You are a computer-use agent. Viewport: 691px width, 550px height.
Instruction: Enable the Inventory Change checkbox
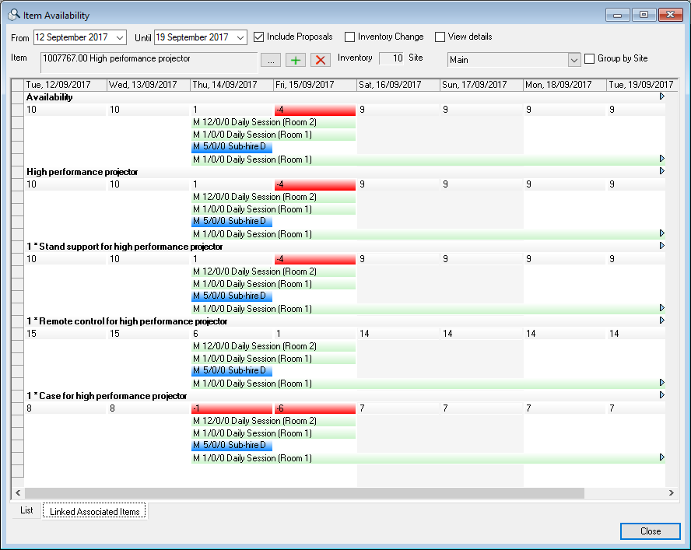click(x=350, y=37)
